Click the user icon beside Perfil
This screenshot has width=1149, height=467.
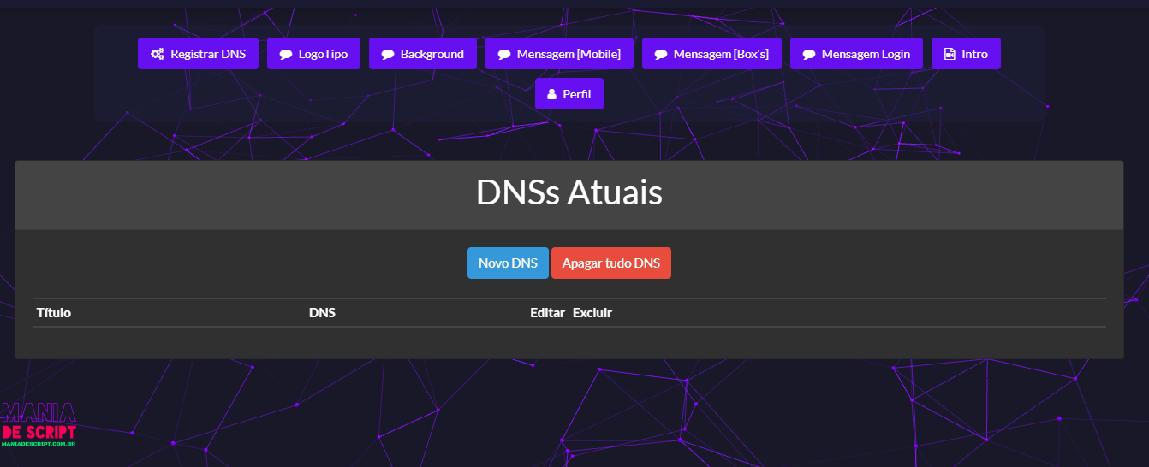point(552,94)
